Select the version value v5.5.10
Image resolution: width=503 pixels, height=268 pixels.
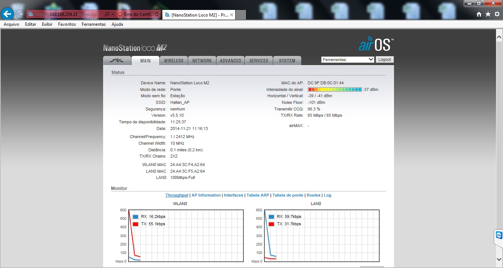coord(177,115)
